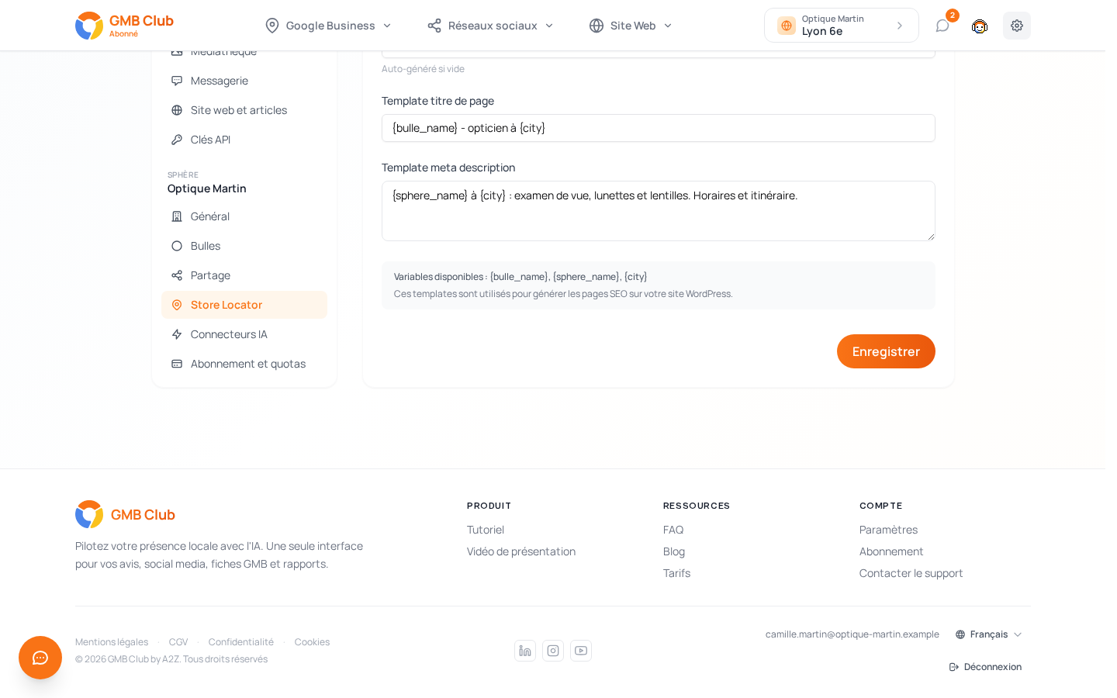Open the messages speech-bubble icon with badge

tap(942, 26)
